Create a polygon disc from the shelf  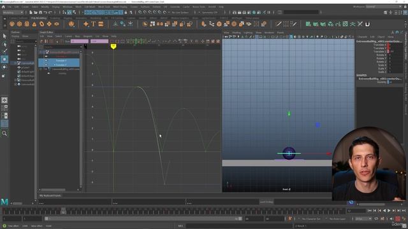coord(57,24)
